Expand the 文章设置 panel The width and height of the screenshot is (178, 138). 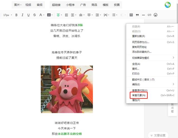tap(158, 135)
